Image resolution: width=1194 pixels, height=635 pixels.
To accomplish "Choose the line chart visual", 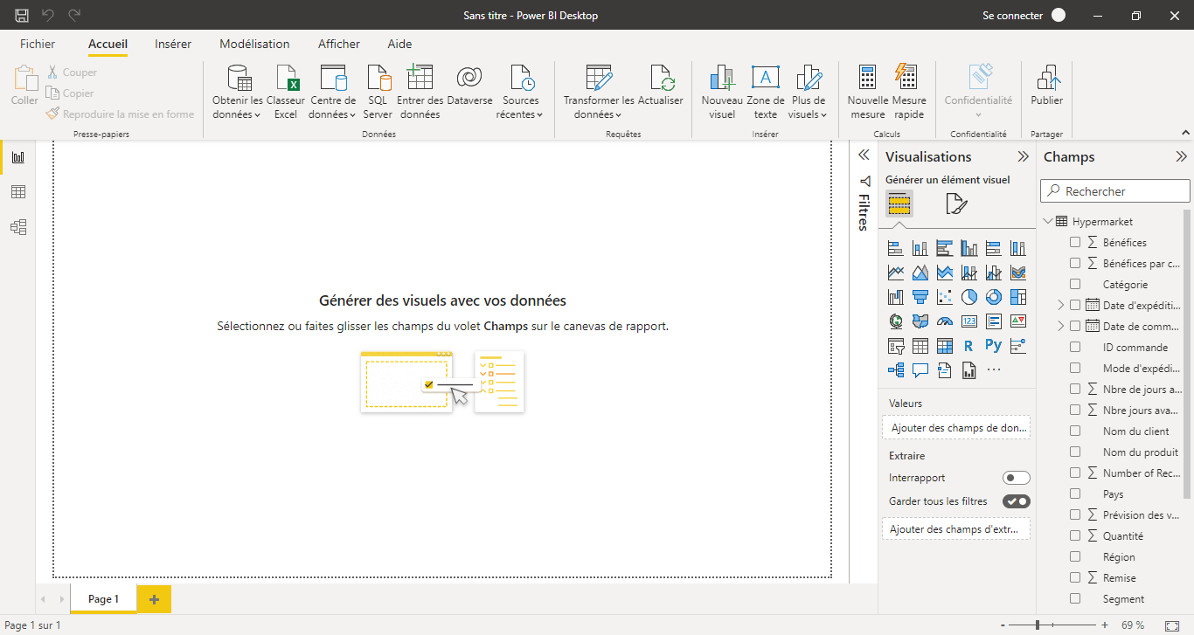I will [x=895, y=273].
